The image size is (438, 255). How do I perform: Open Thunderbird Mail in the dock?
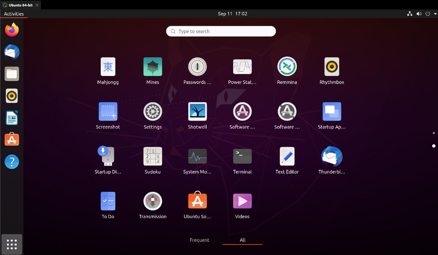coord(12,52)
